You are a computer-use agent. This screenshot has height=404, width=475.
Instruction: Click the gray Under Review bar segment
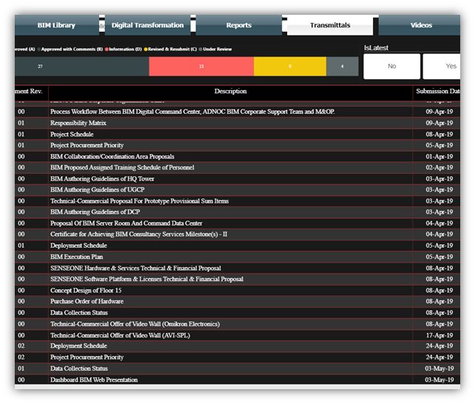pyautogui.click(x=340, y=67)
